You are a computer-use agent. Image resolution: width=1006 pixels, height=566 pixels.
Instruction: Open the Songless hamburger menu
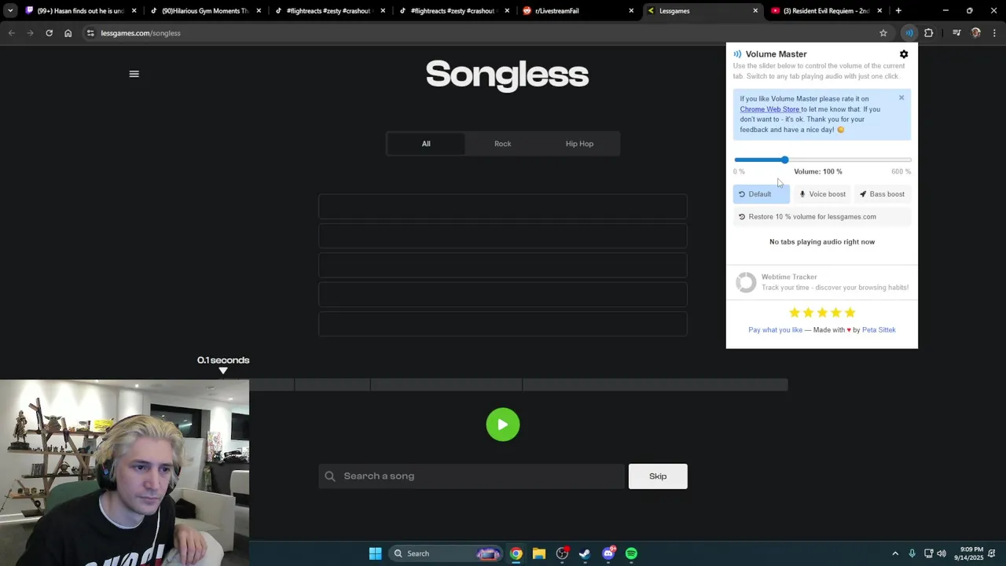[x=134, y=74]
